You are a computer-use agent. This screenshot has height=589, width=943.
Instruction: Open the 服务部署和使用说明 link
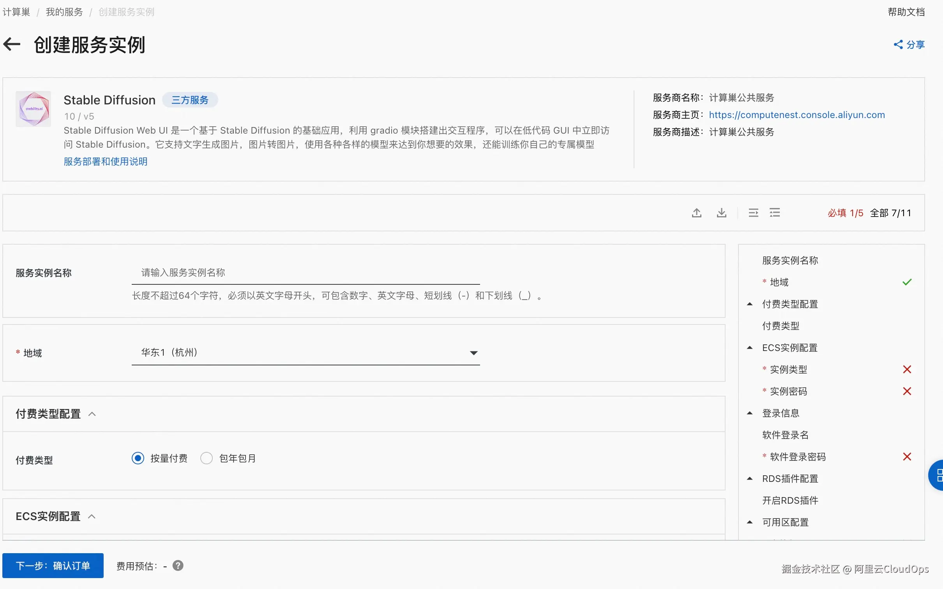tap(105, 161)
